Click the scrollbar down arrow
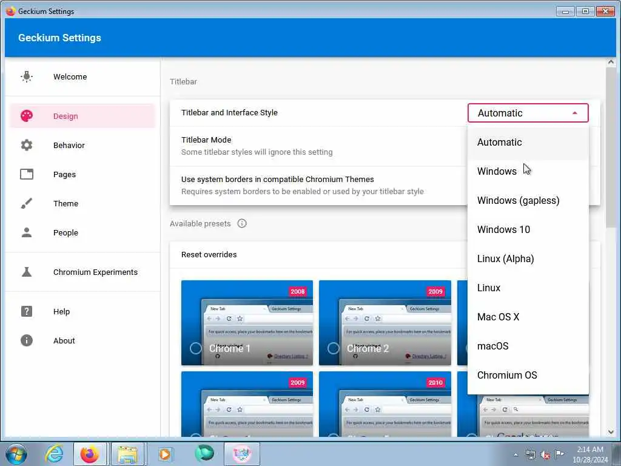Viewport: 621px width, 466px height. 611,432
